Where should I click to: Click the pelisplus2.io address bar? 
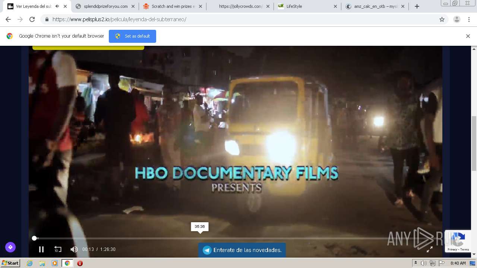pos(238,19)
